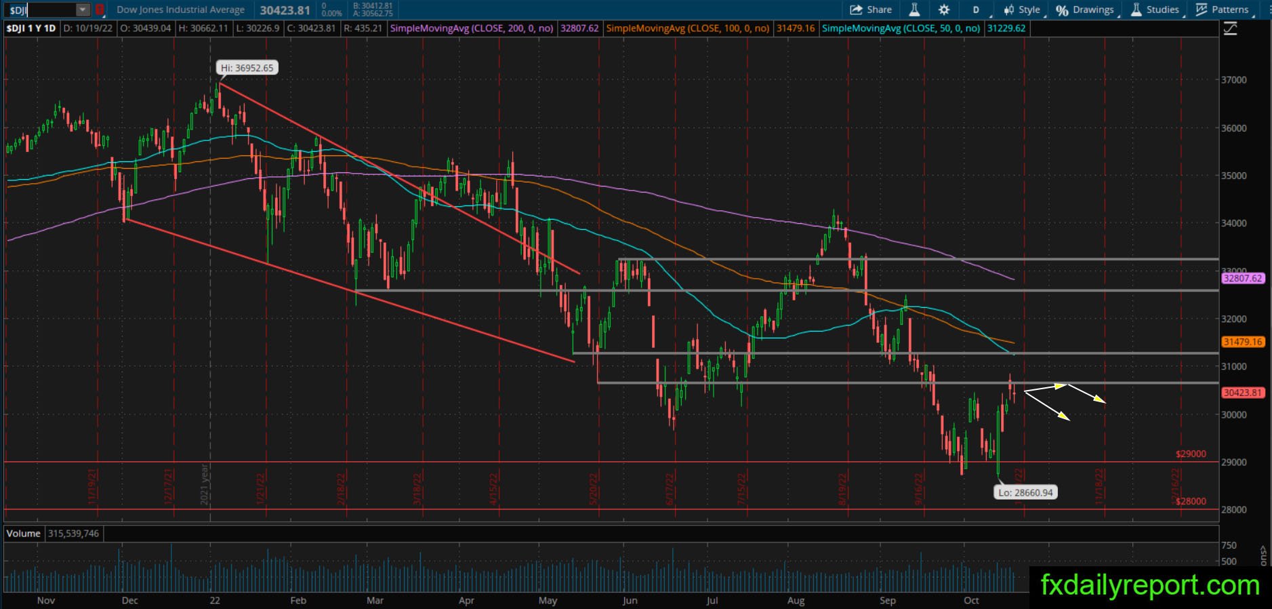Click the orange 31479.16 price axis tag
The width and height of the screenshot is (1272, 609).
click(x=1243, y=342)
